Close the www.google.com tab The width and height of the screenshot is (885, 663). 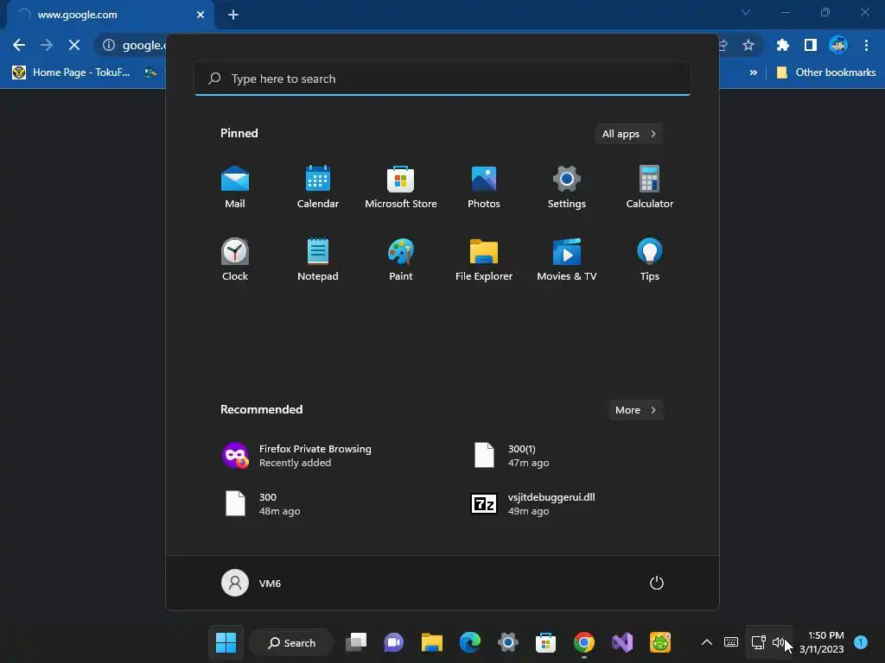tap(201, 15)
